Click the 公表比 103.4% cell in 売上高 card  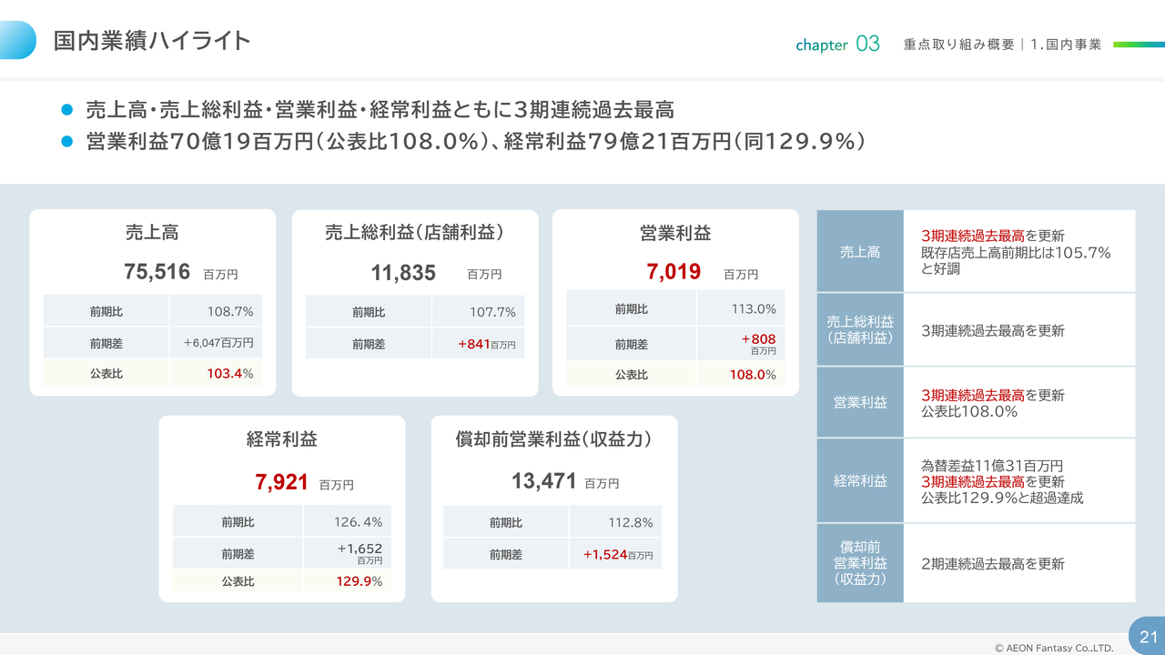pyautogui.click(x=216, y=373)
